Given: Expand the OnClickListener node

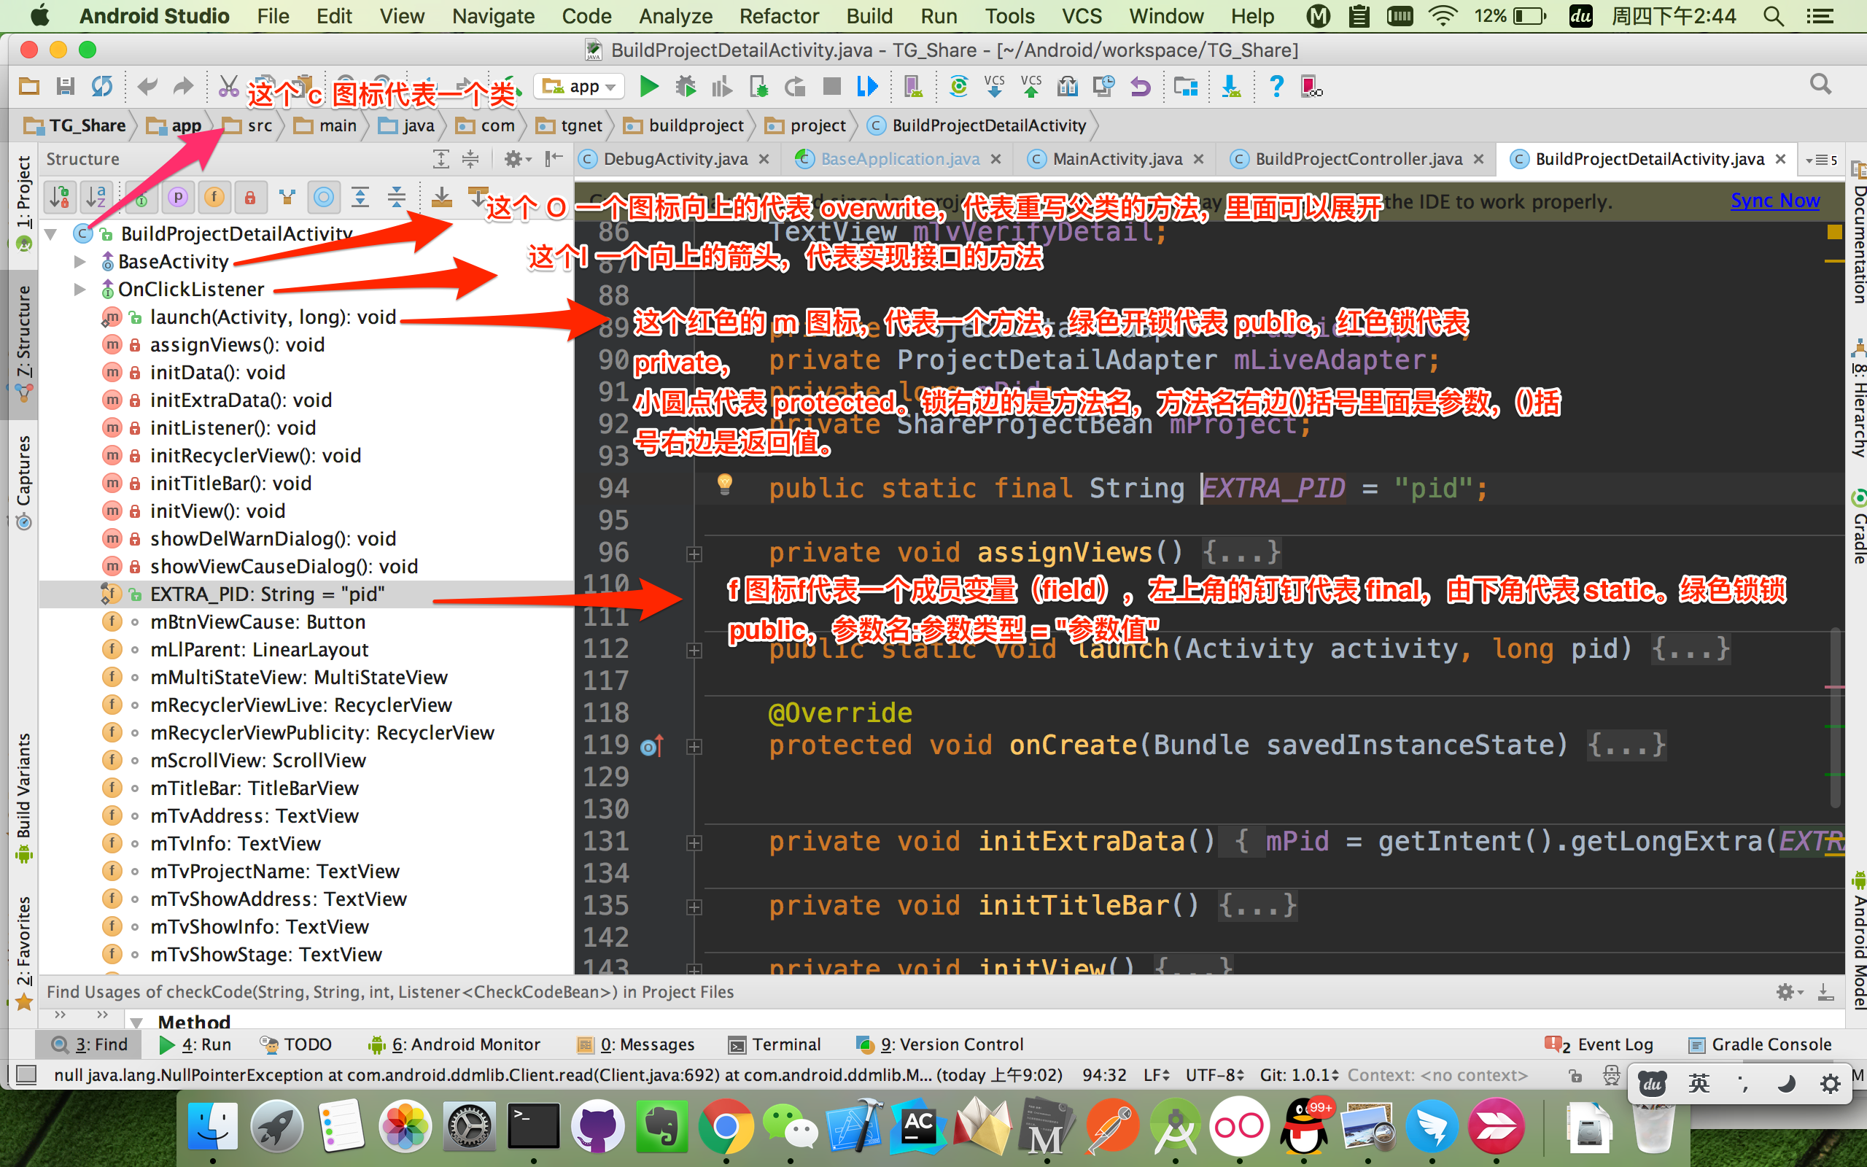Looking at the screenshot, I should pyautogui.click(x=79, y=290).
